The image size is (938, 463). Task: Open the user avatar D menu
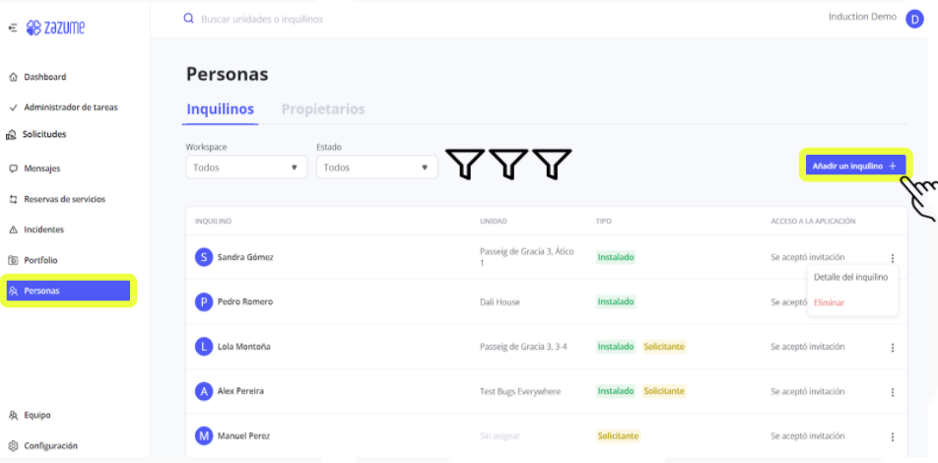coord(913,18)
